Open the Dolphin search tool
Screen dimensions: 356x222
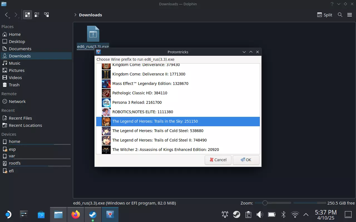click(340, 15)
